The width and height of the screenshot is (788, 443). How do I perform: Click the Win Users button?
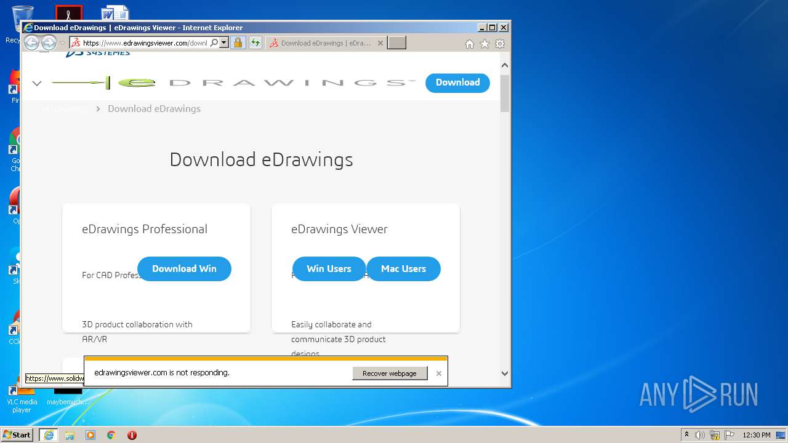tap(329, 269)
